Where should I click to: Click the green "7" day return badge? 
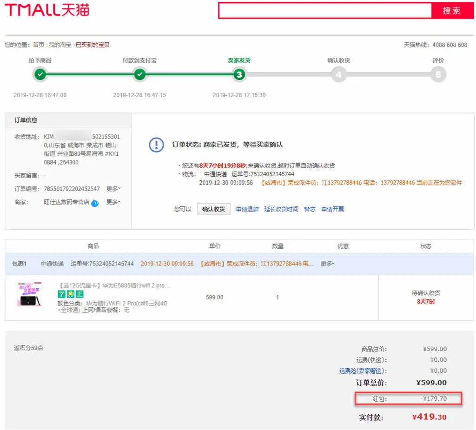coord(61,294)
